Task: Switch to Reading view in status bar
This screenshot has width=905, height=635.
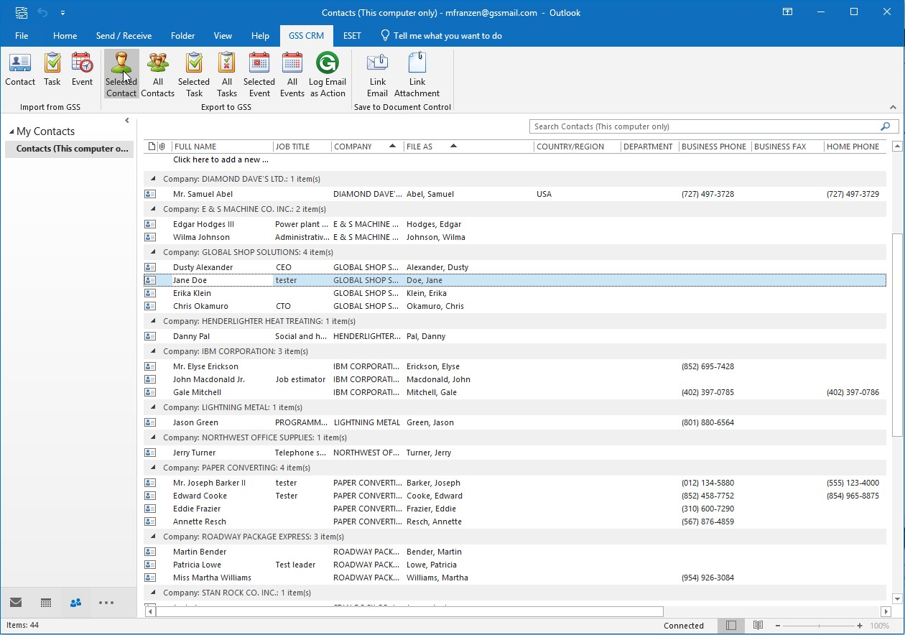Action: [758, 626]
